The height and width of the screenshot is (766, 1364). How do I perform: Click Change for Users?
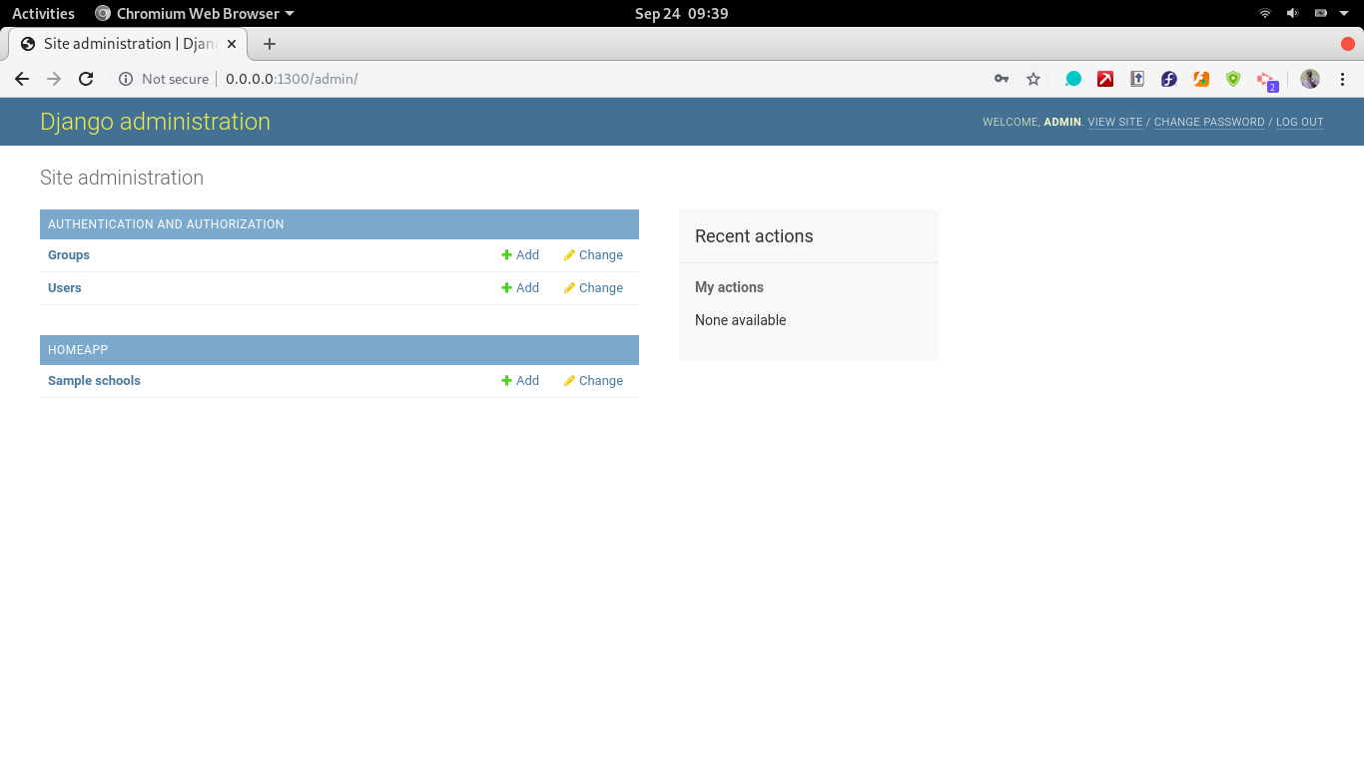[x=593, y=288]
